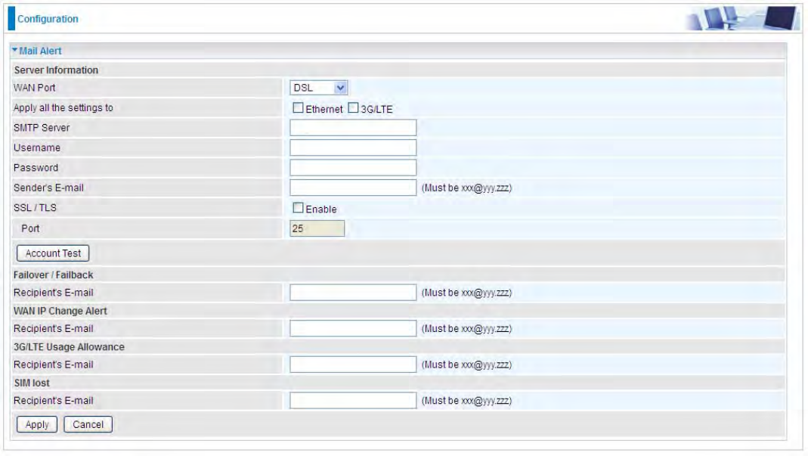Click the SIM lost heading
This screenshot has width=808, height=456.
point(32,383)
